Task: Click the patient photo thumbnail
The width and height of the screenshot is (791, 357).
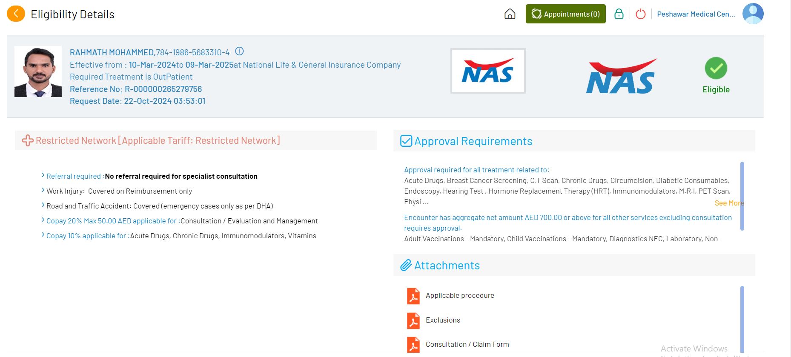Action: pyautogui.click(x=38, y=71)
